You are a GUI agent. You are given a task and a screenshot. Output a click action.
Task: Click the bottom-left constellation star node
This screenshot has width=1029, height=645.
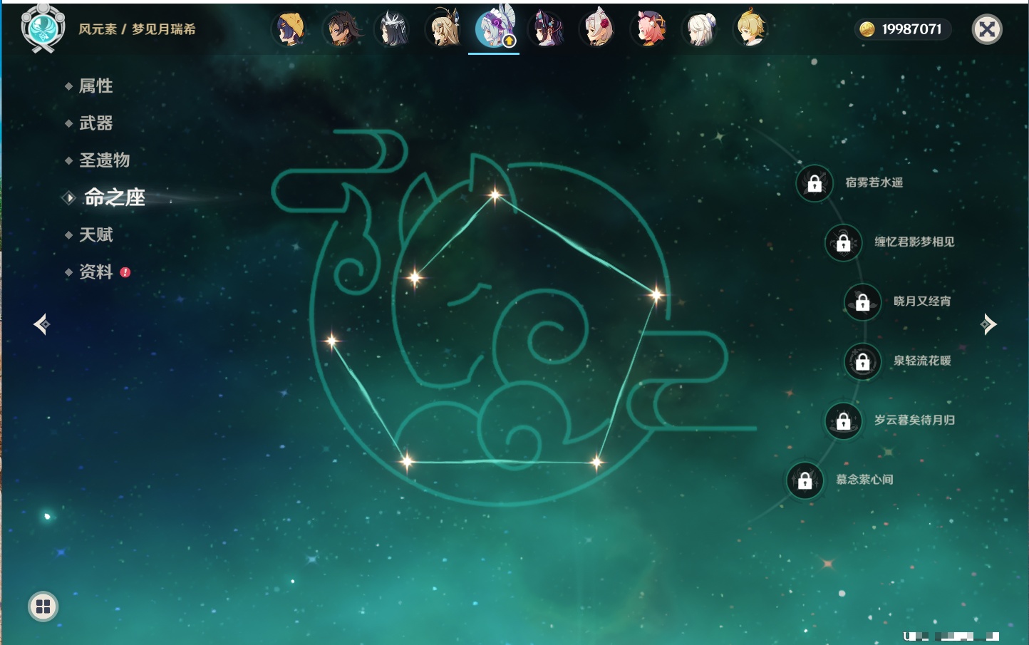click(406, 462)
